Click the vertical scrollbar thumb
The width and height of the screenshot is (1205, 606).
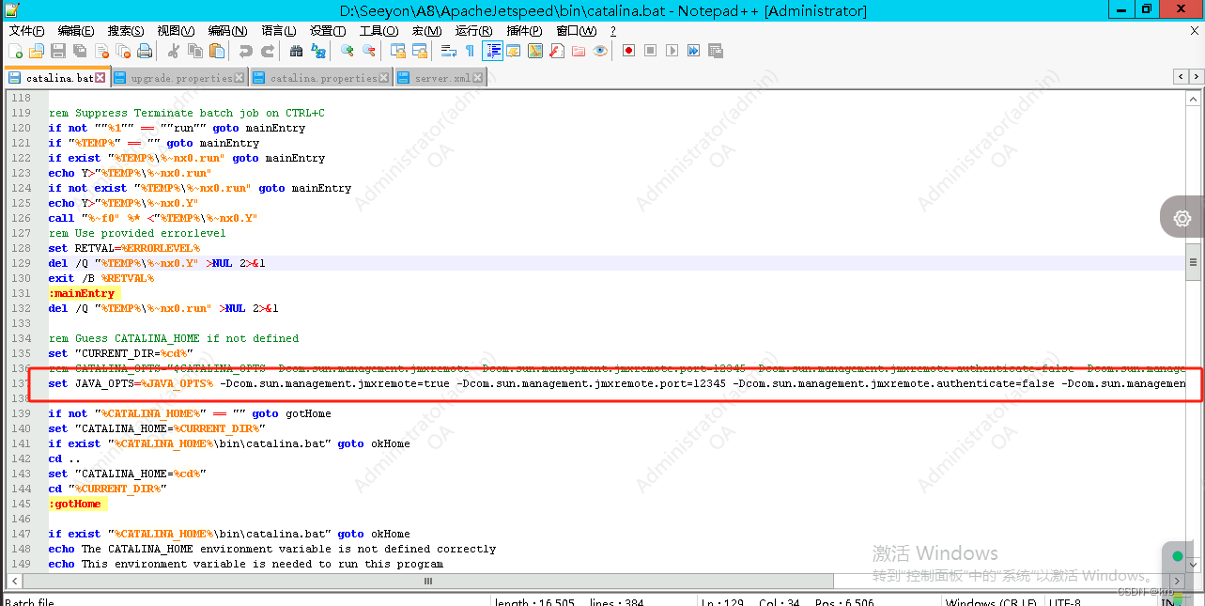coord(1194,262)
